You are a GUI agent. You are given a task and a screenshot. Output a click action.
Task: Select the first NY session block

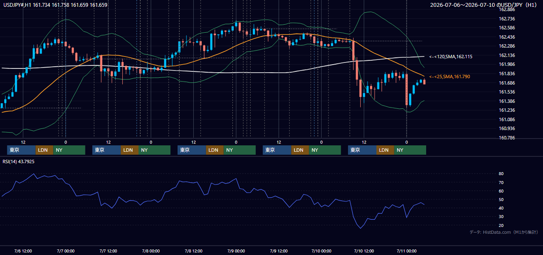click(69, 150)
